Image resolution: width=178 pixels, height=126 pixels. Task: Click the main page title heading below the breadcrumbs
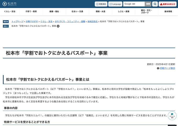(x=57, y=53)
